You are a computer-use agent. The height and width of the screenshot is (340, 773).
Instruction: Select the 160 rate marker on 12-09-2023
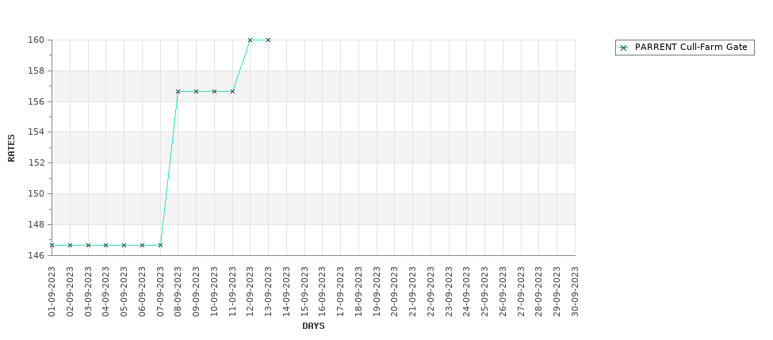point(250,40)
